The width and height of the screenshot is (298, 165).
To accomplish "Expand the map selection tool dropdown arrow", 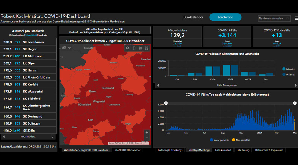I will (x=69, y=48).
